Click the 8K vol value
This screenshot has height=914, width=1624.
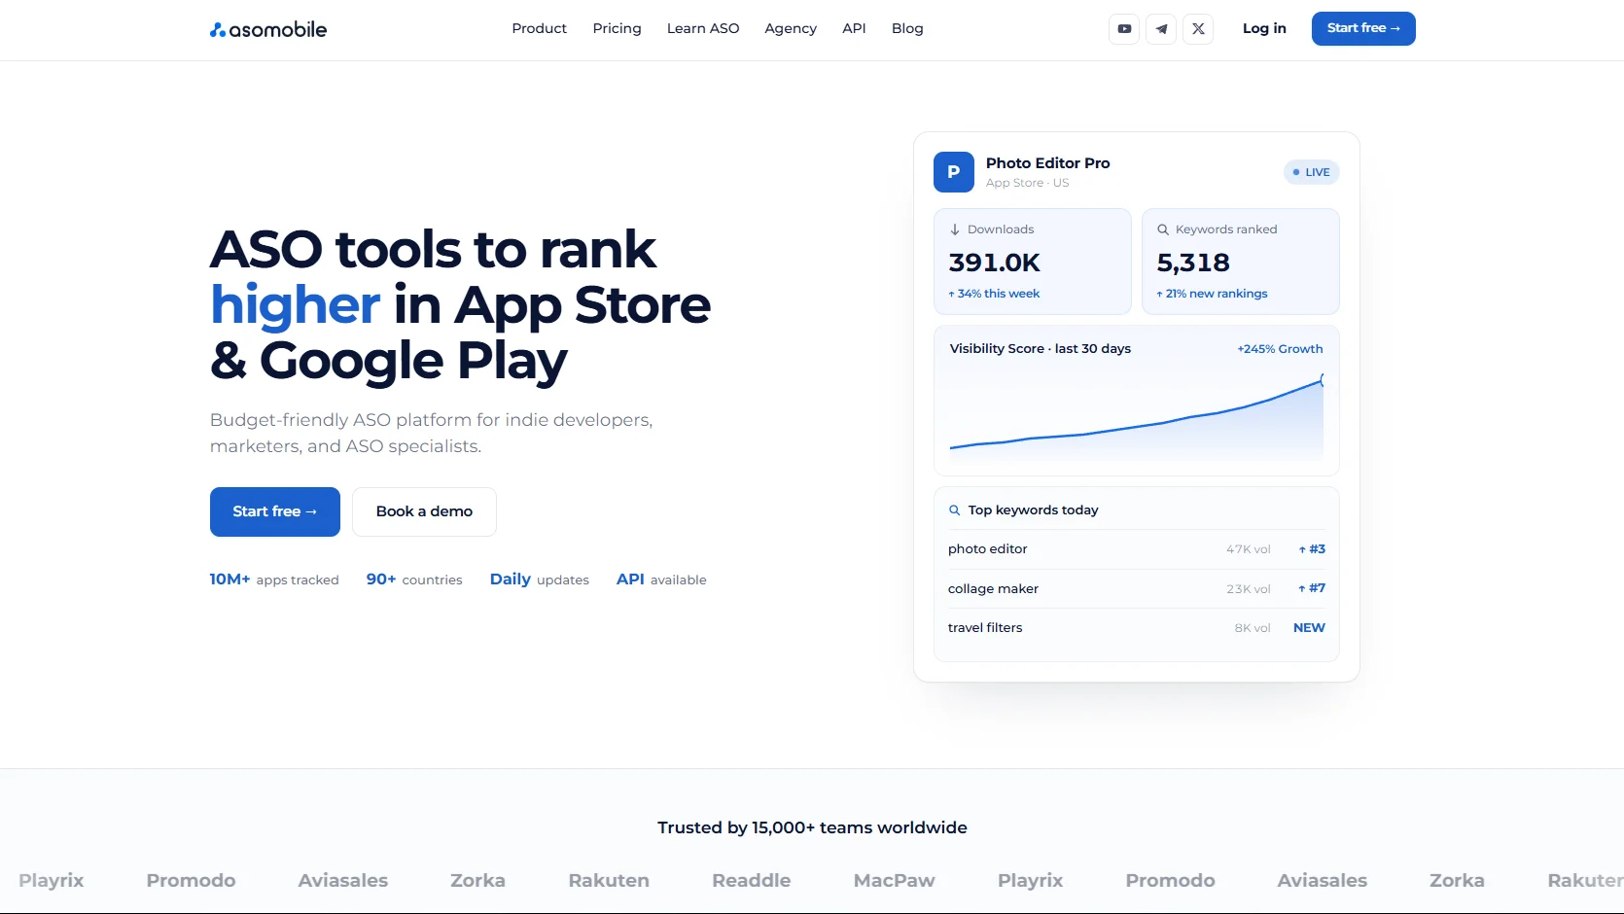[x=1253, y=628]
